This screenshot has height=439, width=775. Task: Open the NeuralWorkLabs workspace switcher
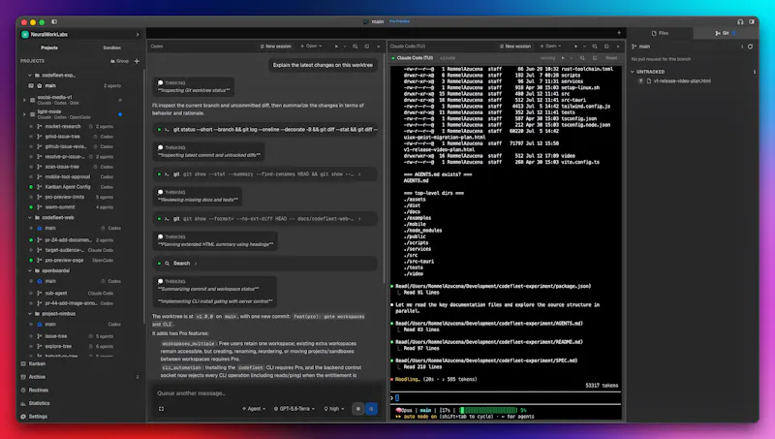click(80, 35)
